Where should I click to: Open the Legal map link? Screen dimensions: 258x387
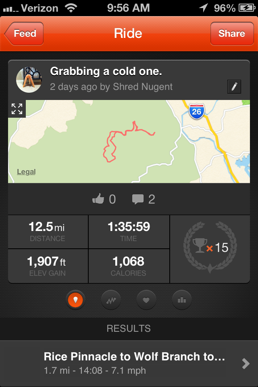coord(26,172)
